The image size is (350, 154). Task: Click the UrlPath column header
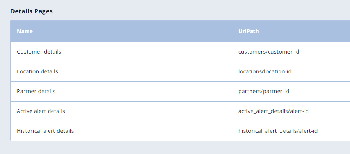248,31
